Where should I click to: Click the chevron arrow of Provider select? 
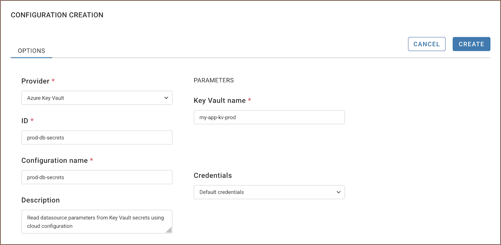[166, 98]
